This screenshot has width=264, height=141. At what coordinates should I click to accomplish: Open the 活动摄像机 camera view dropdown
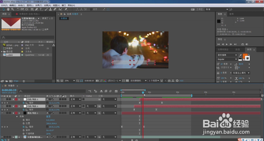pos(138,81)
